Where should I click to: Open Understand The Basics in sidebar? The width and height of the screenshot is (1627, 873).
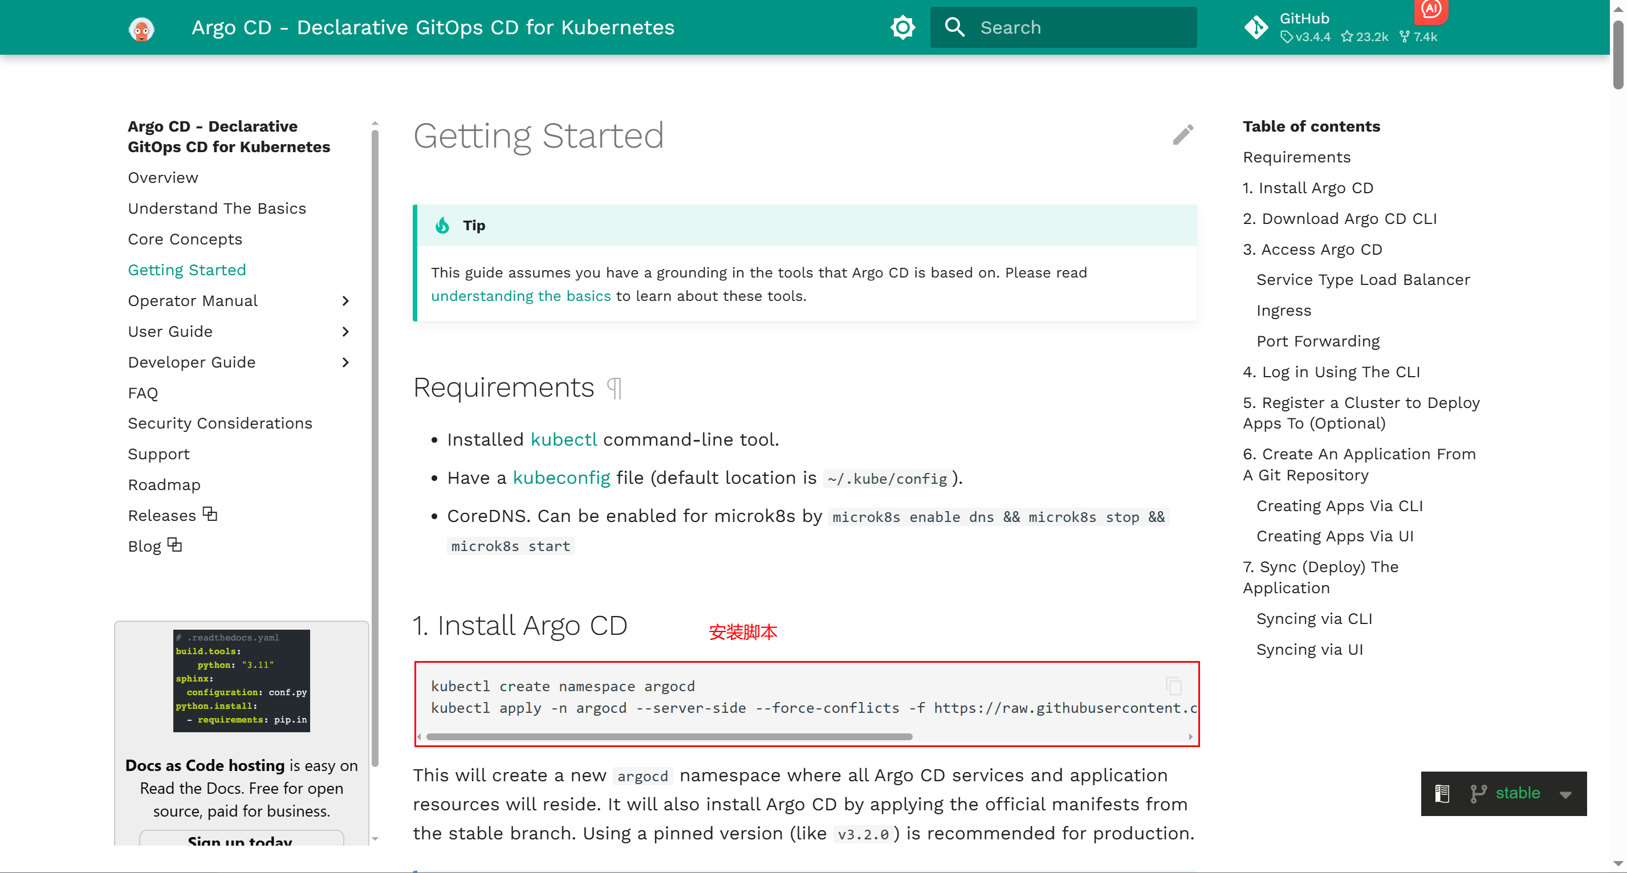(x=217, y=209)
